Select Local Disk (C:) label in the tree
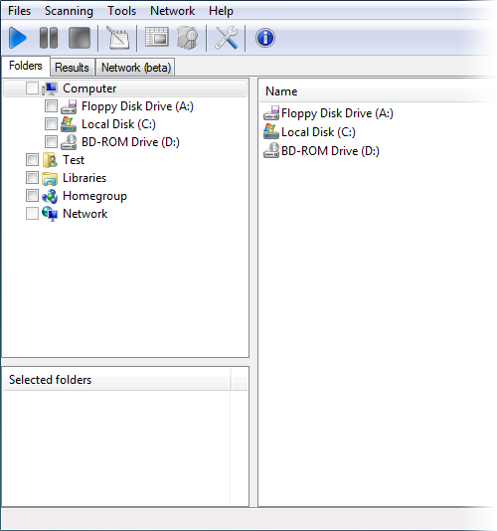This screenshot has width=497, height=531. point(118,124)
